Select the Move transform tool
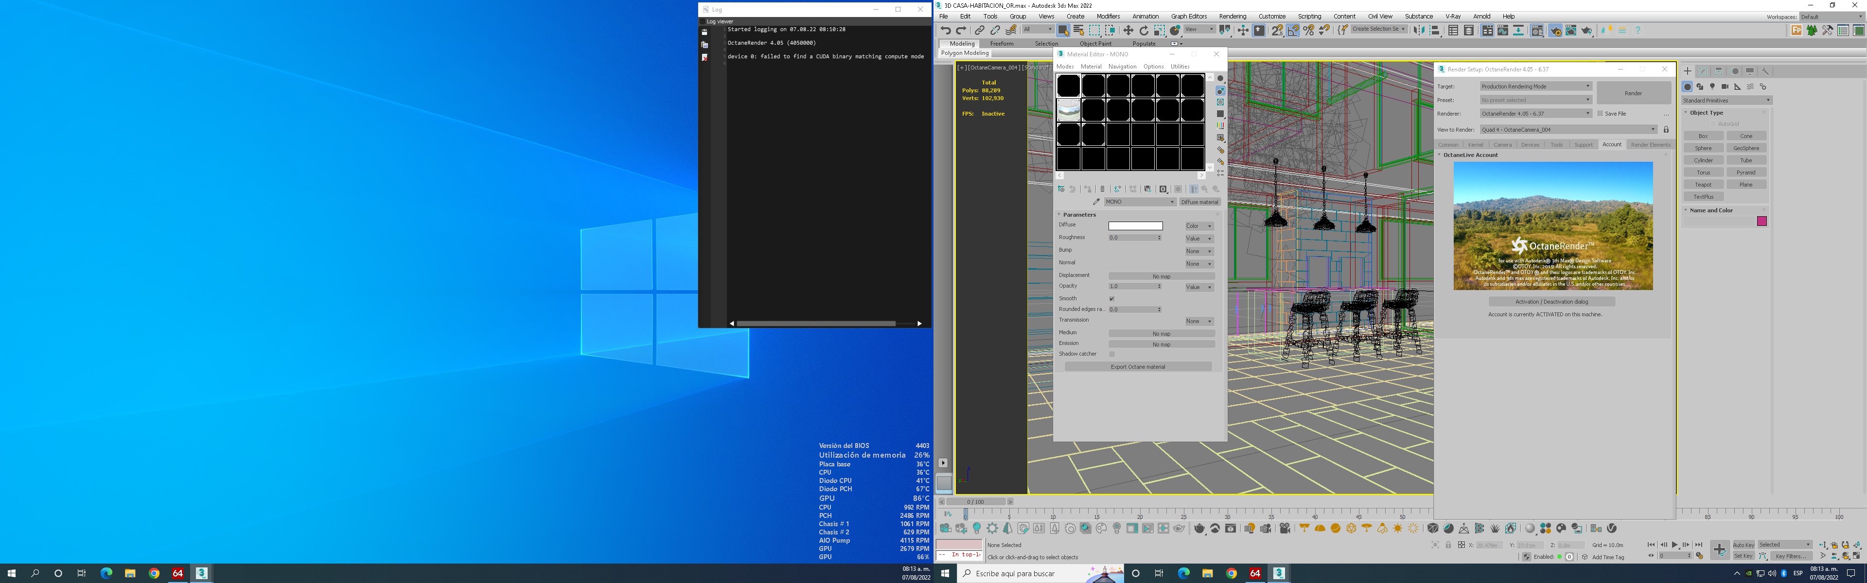The width and height of the screenshot is (1867, 583). point(1128,31)
